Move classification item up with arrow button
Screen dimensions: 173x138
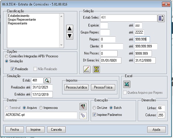[x=70, y=29]
